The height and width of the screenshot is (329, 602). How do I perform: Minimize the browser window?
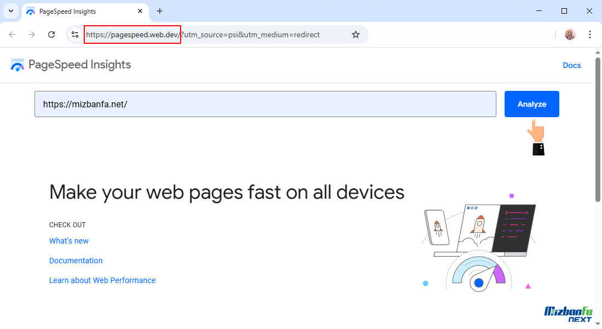(539, 11)
